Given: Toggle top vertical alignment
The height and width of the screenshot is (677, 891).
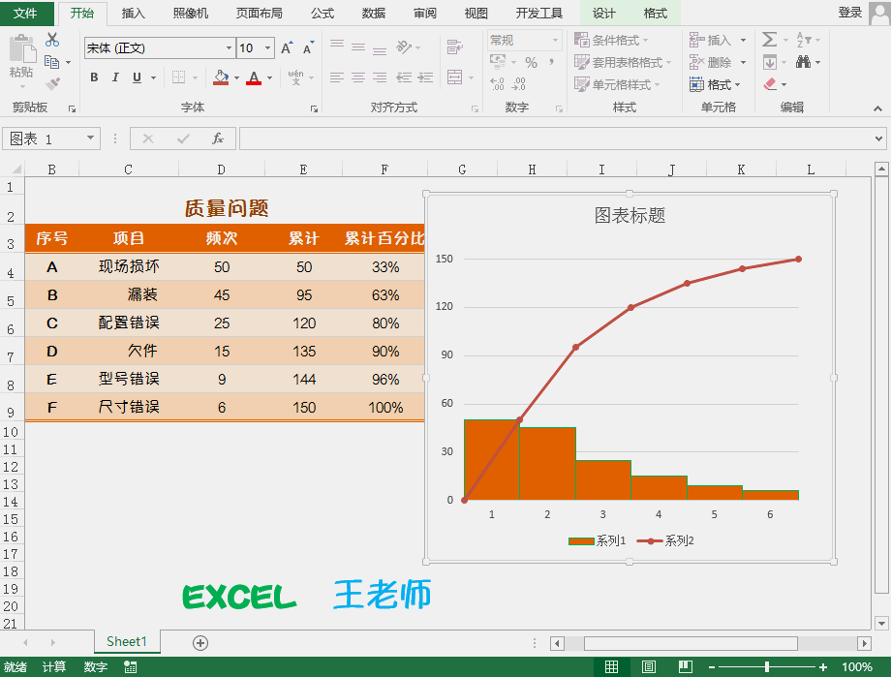Looking at the screenshot, I should tap(337, 46).
